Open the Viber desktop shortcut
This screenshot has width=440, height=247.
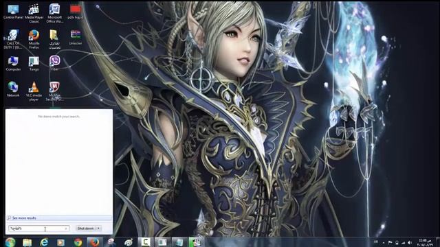coord(54,63)
